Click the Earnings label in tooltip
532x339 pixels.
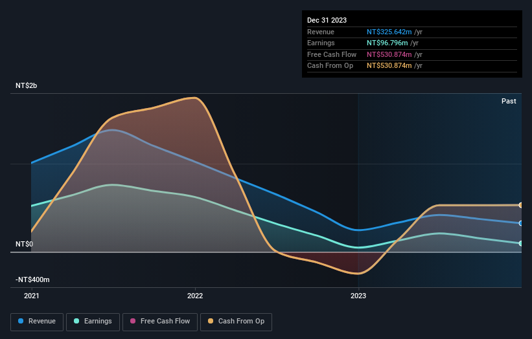(x=321, y=43)
